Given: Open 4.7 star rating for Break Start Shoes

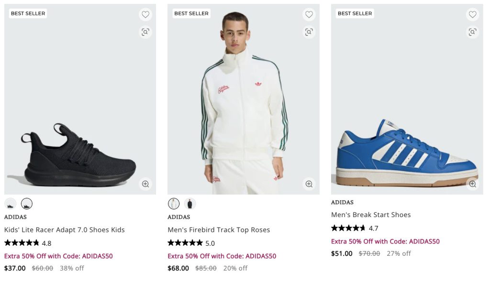Looking at the screenshot, I should (x=355, y=228).
